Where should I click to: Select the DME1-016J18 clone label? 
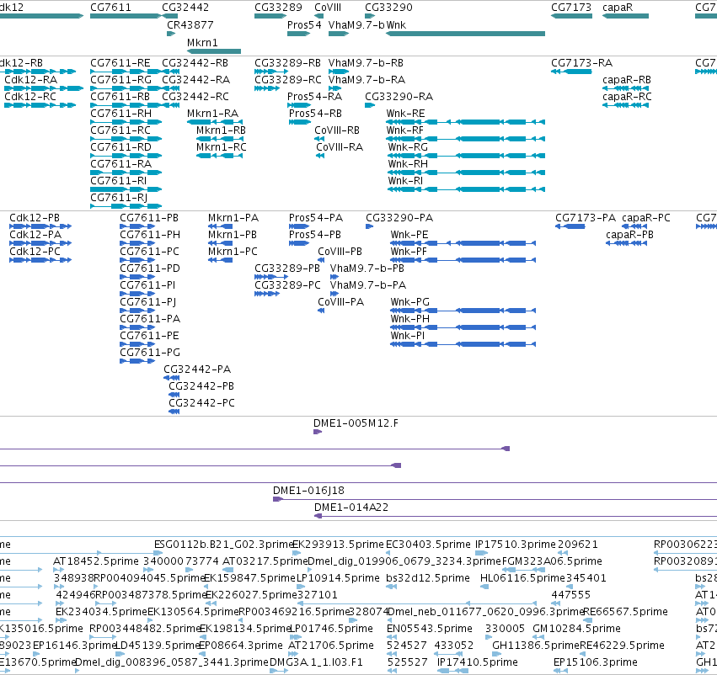click(x=308, y=491)
